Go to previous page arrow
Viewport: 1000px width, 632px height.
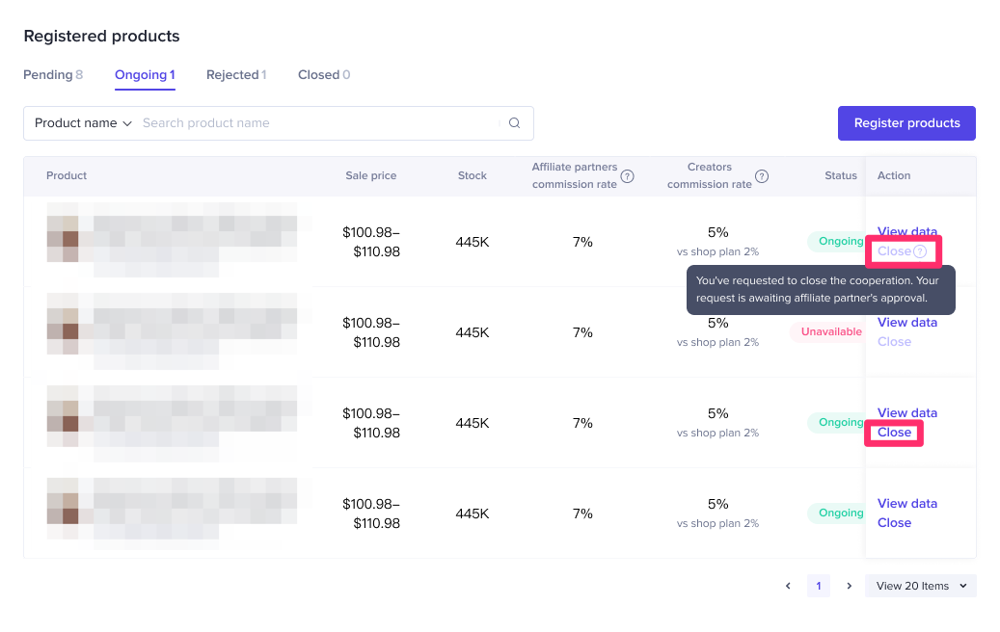coord(788,586)
